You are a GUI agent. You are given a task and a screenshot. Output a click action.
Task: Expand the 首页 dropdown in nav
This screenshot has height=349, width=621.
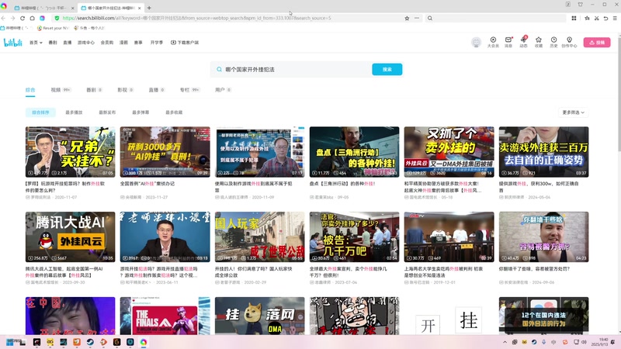36,43
